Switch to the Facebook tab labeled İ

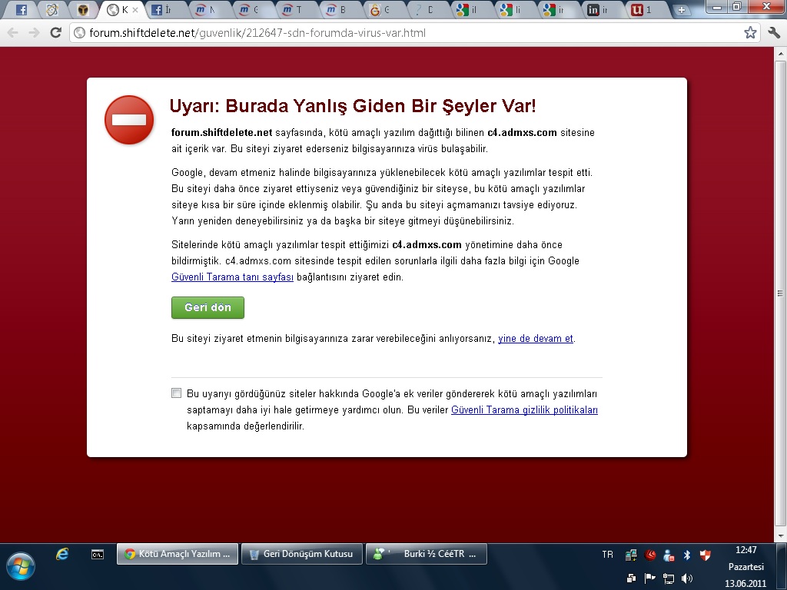165,9
